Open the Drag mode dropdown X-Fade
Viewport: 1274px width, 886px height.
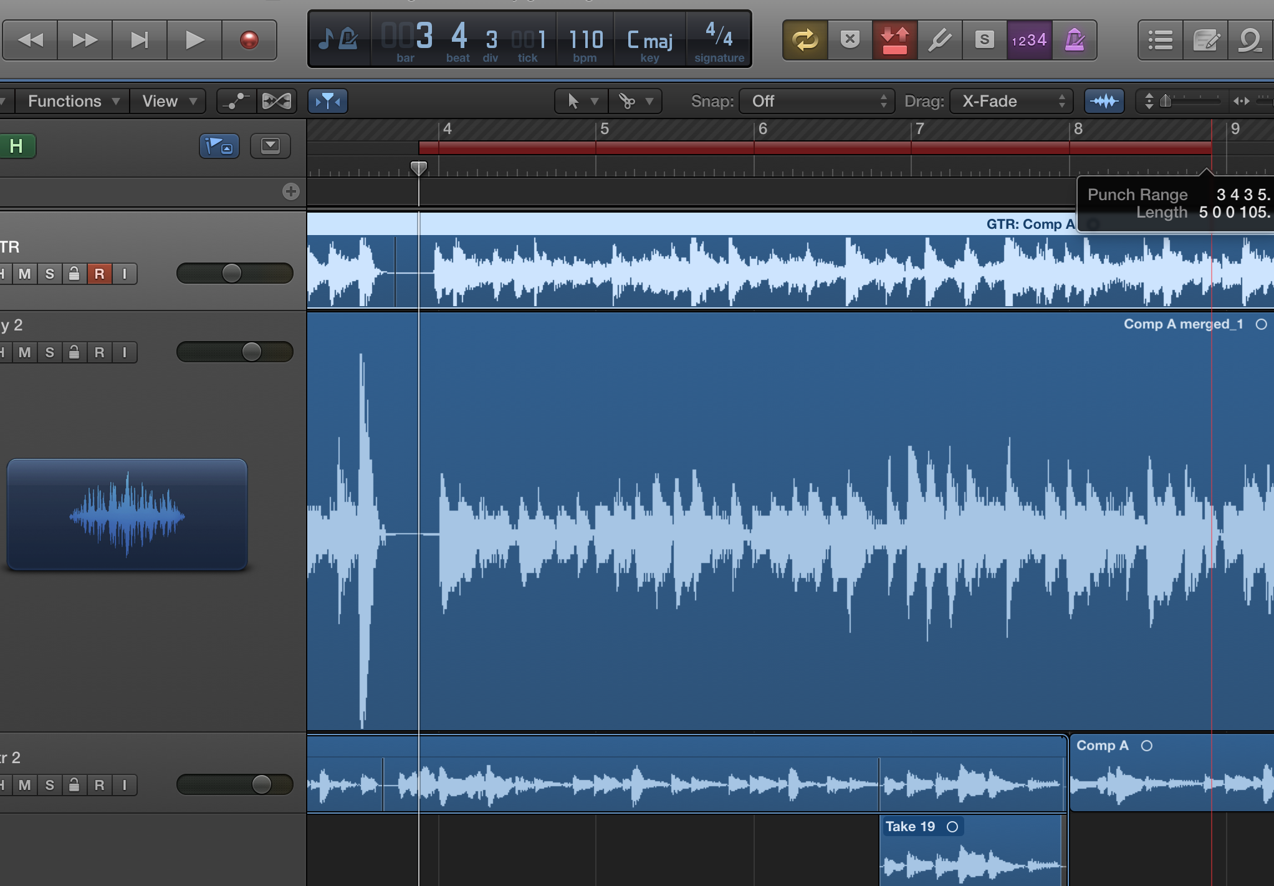pos(1010,101)
